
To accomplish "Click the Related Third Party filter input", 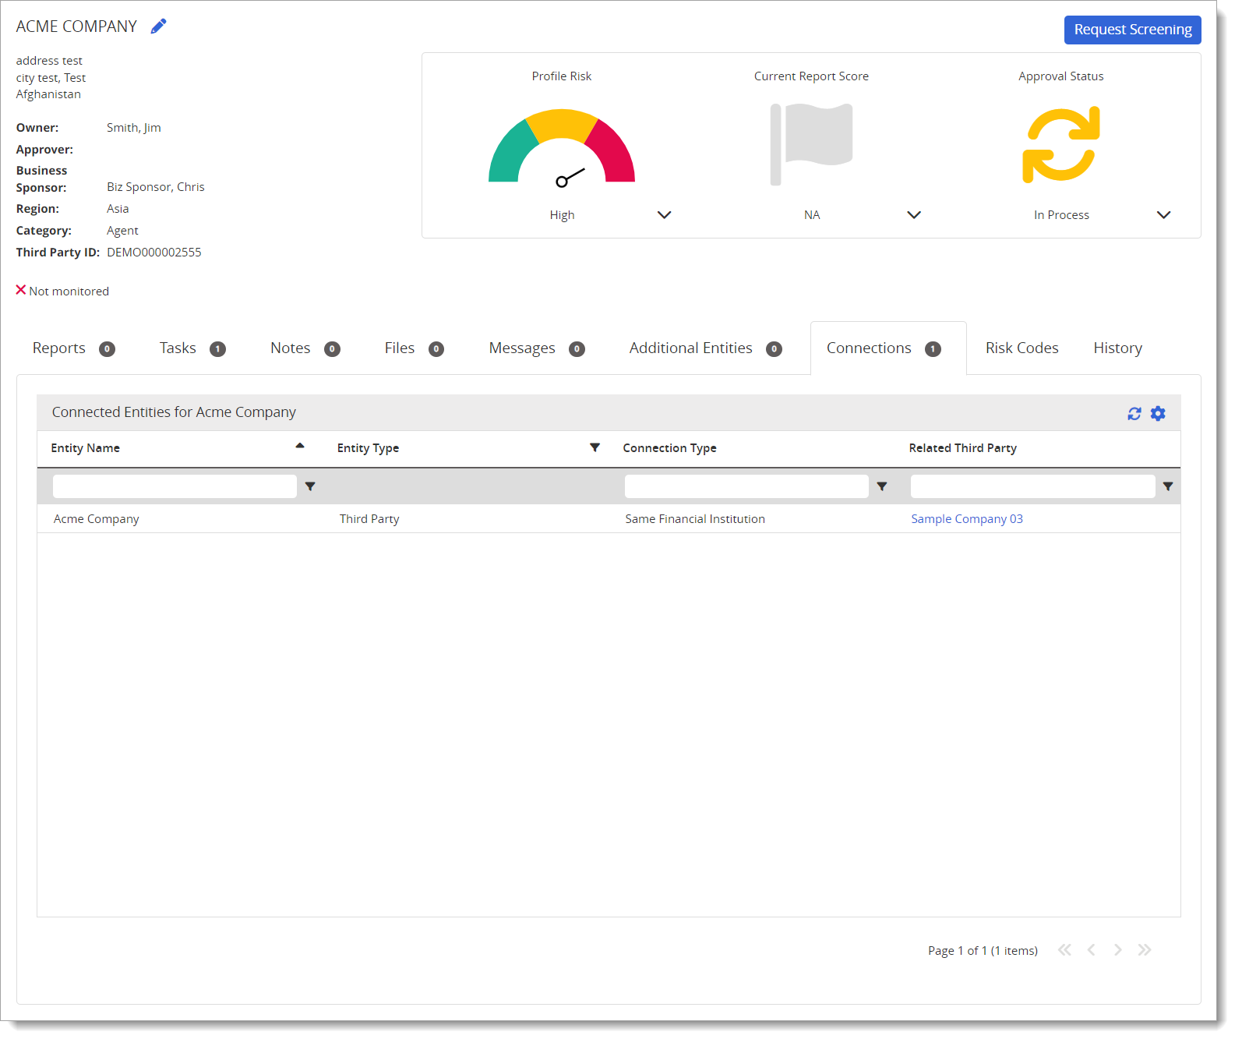I will pos(1032,486).
